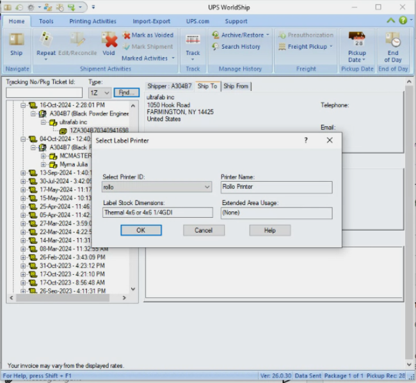The height and width of the screenshot is (383, 416).
Task: Click the Repeat shipment icon
Action: 46,40
